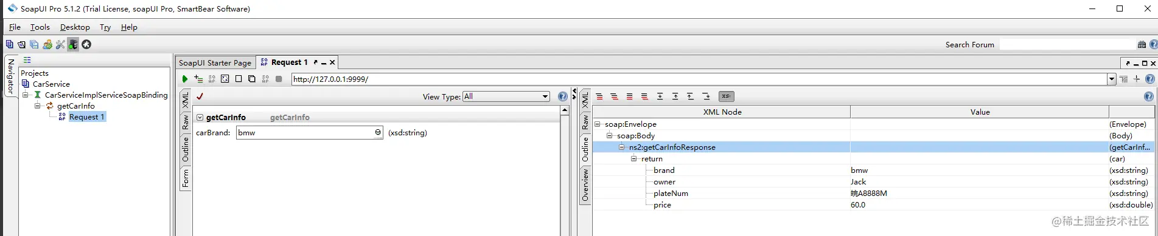Switch response view to Overview tab
Image resolution: width=1158 pixels, height=236 pixels.
click(x=585, y=185)
